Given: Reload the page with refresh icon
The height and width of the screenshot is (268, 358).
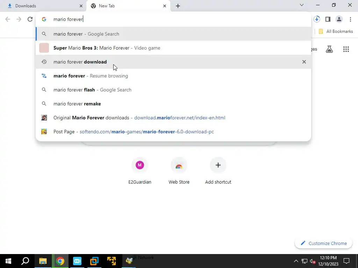Looking at the screenshot, I should coord(30,19).
